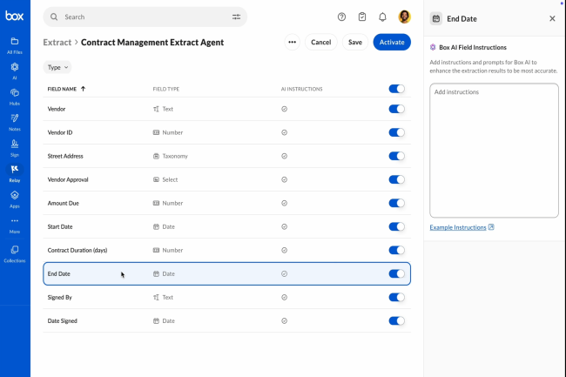Image resolution: width=566 pixels, height=377 pixels.
Task: Expand the Type filter dropdown
Action: tap(57, 67)
